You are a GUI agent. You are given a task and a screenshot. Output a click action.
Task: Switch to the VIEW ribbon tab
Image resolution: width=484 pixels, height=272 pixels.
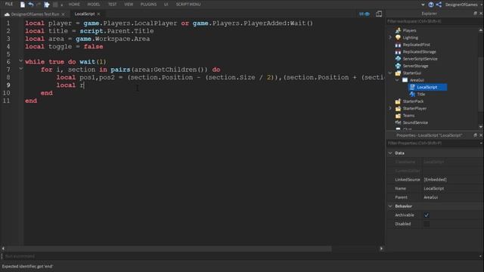[x=129, y=5]
